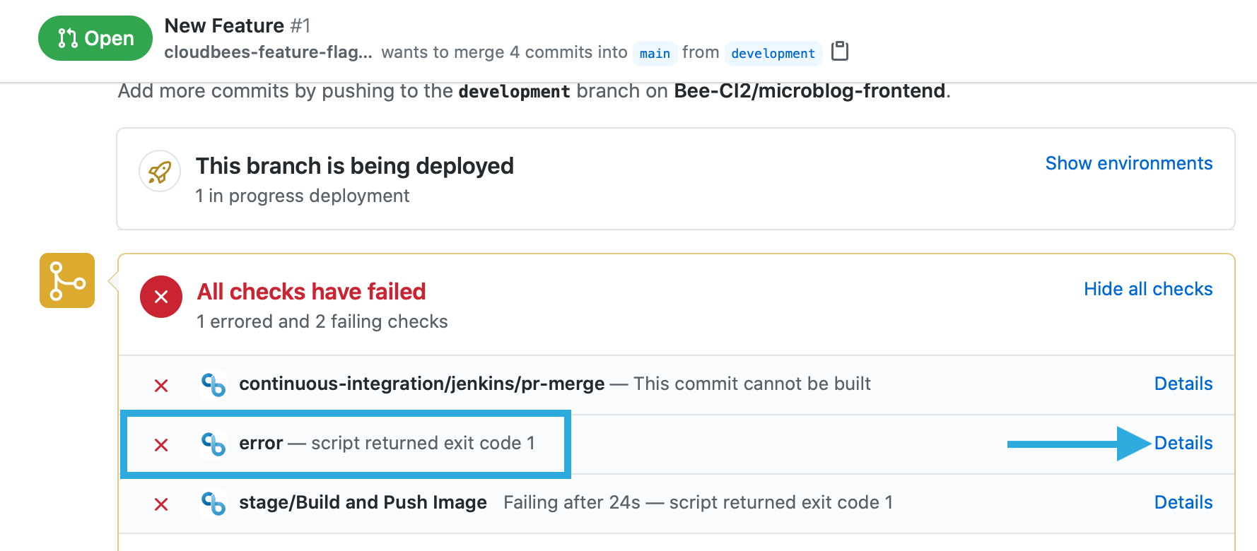Open Details for the error check
The image size is (1257, 551).
(x=1183, y=443)
